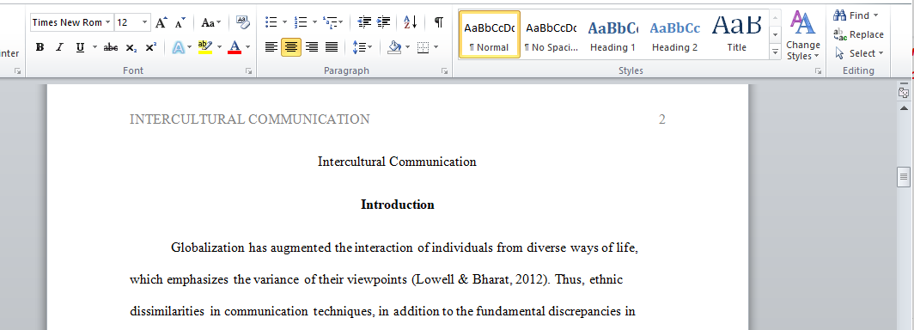The image size is (914, 330).
Task: Open the highlight color dropdown arrow
Action: click(x=219, y=47)
